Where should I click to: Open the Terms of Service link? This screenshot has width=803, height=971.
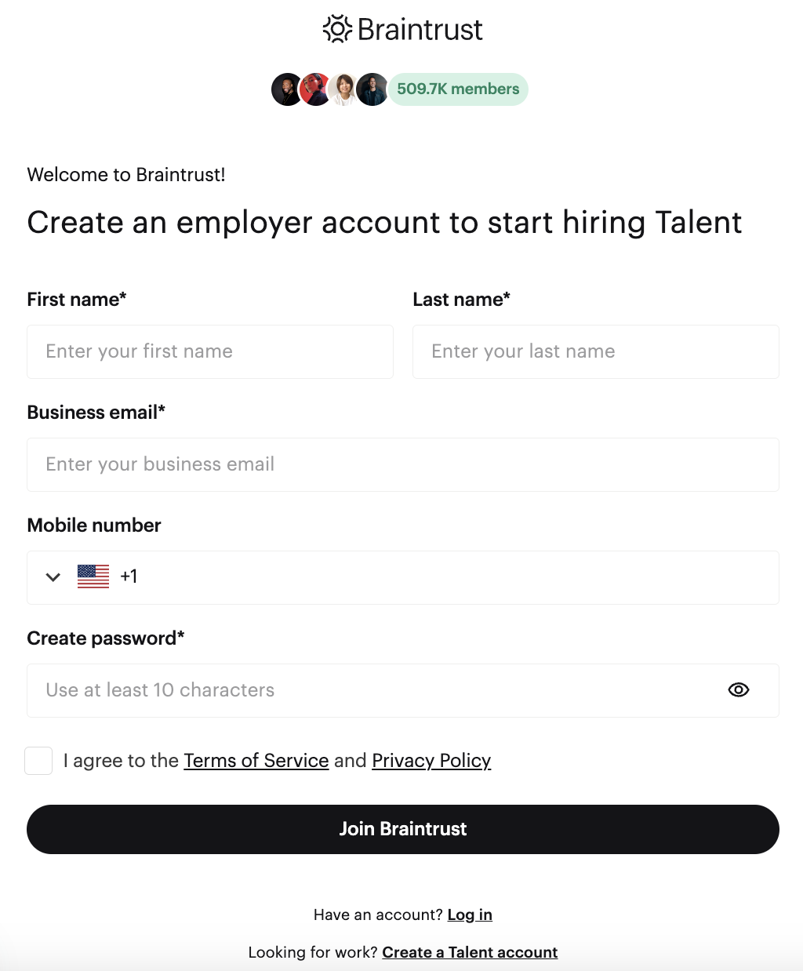256,761
